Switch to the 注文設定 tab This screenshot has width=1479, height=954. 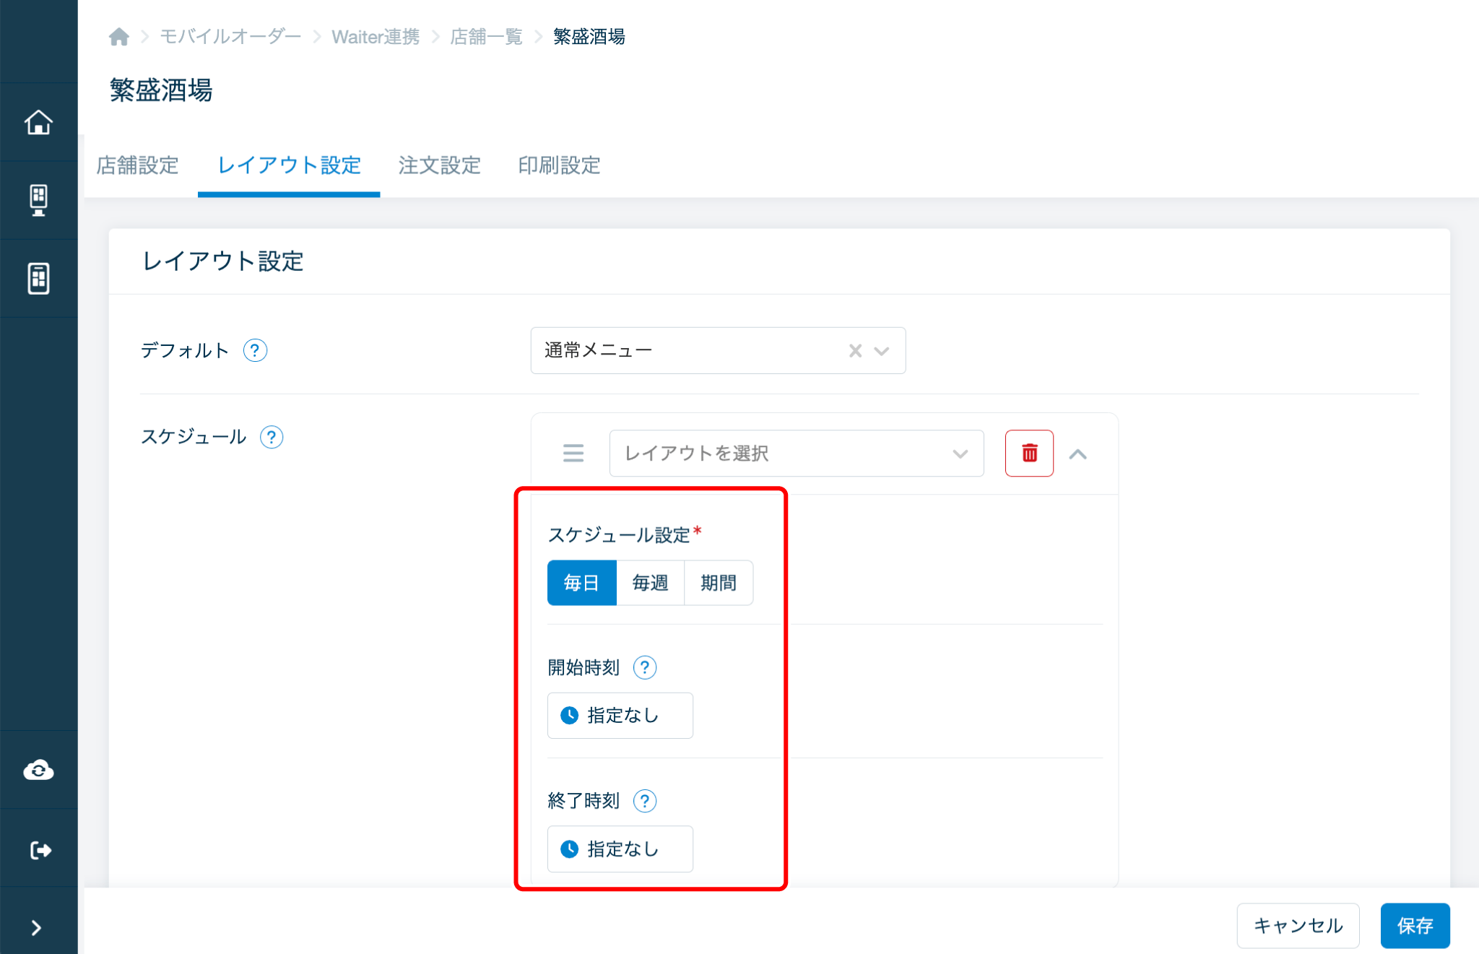439,165
